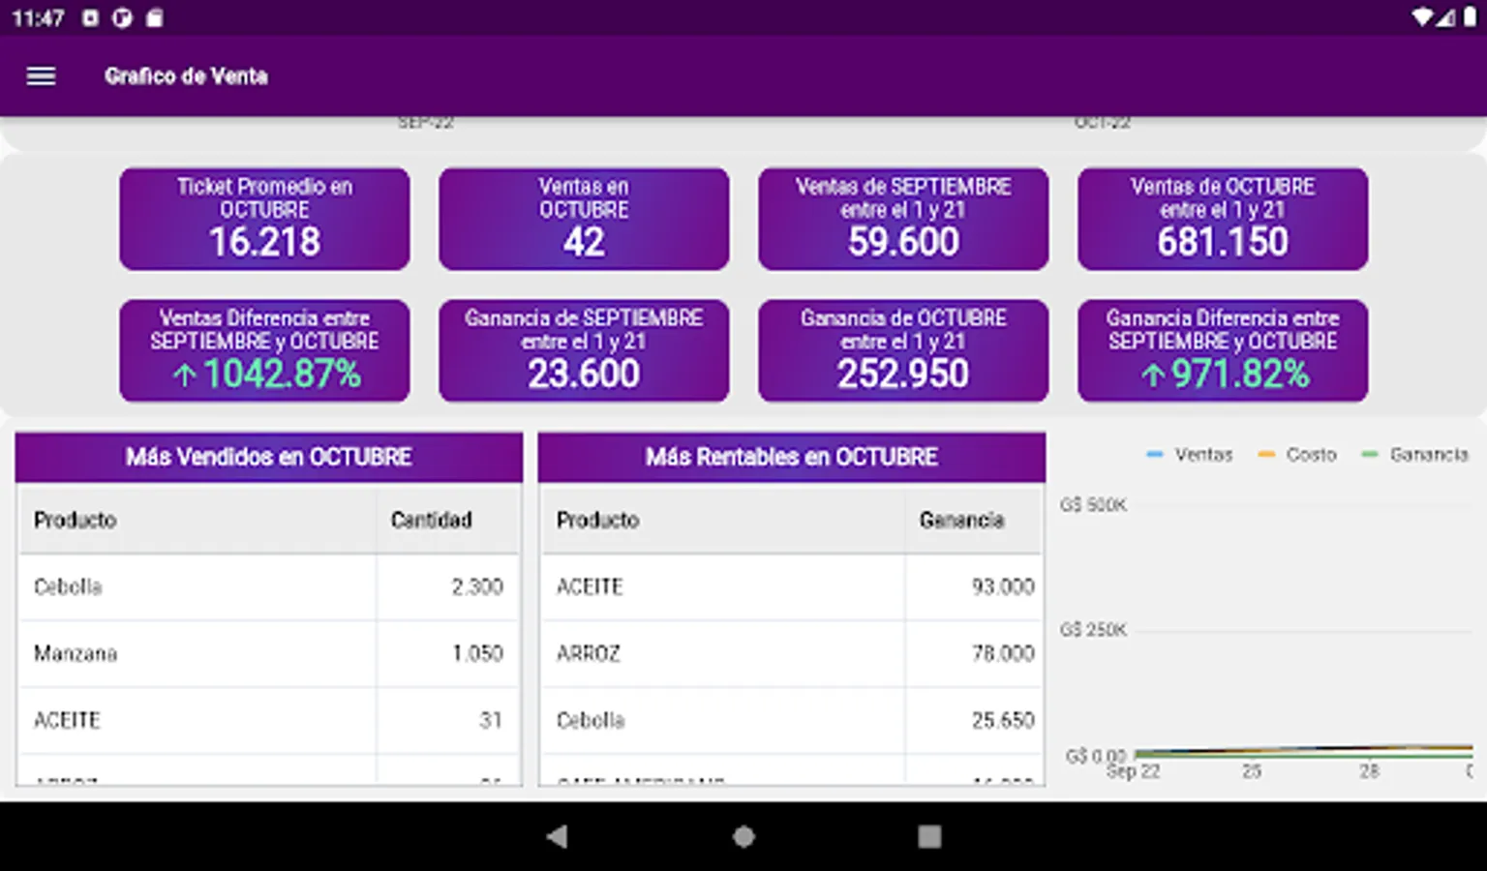Tap the Android back navigation button
1487x871 pixels.
tap(557, 837)
